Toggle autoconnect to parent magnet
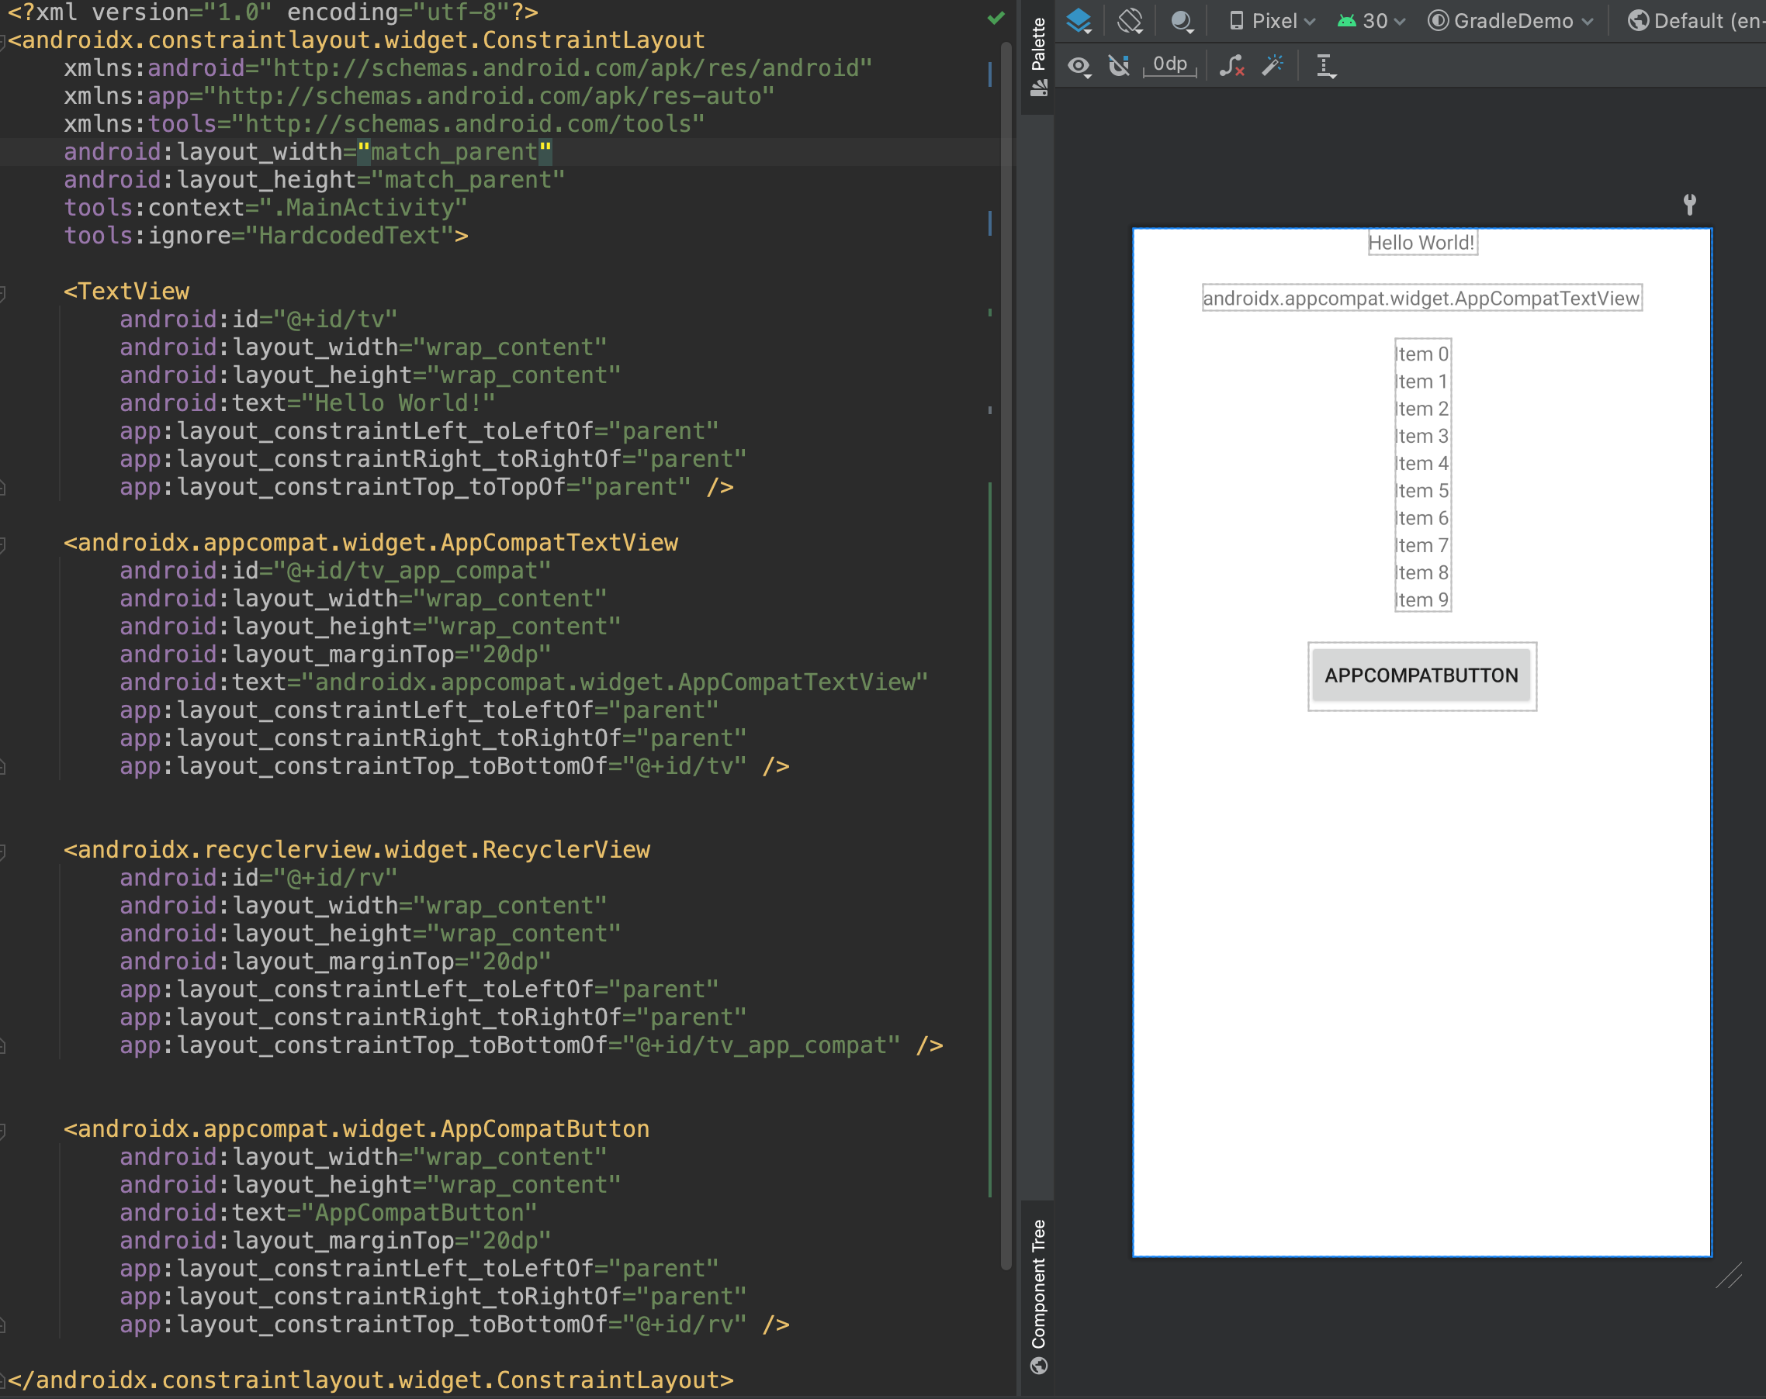1766x1399 pixels. point(1119,65)
